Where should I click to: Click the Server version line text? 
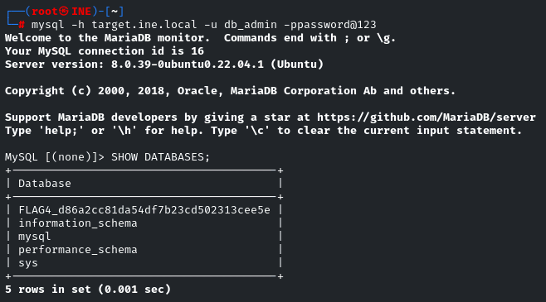(164, 65)
